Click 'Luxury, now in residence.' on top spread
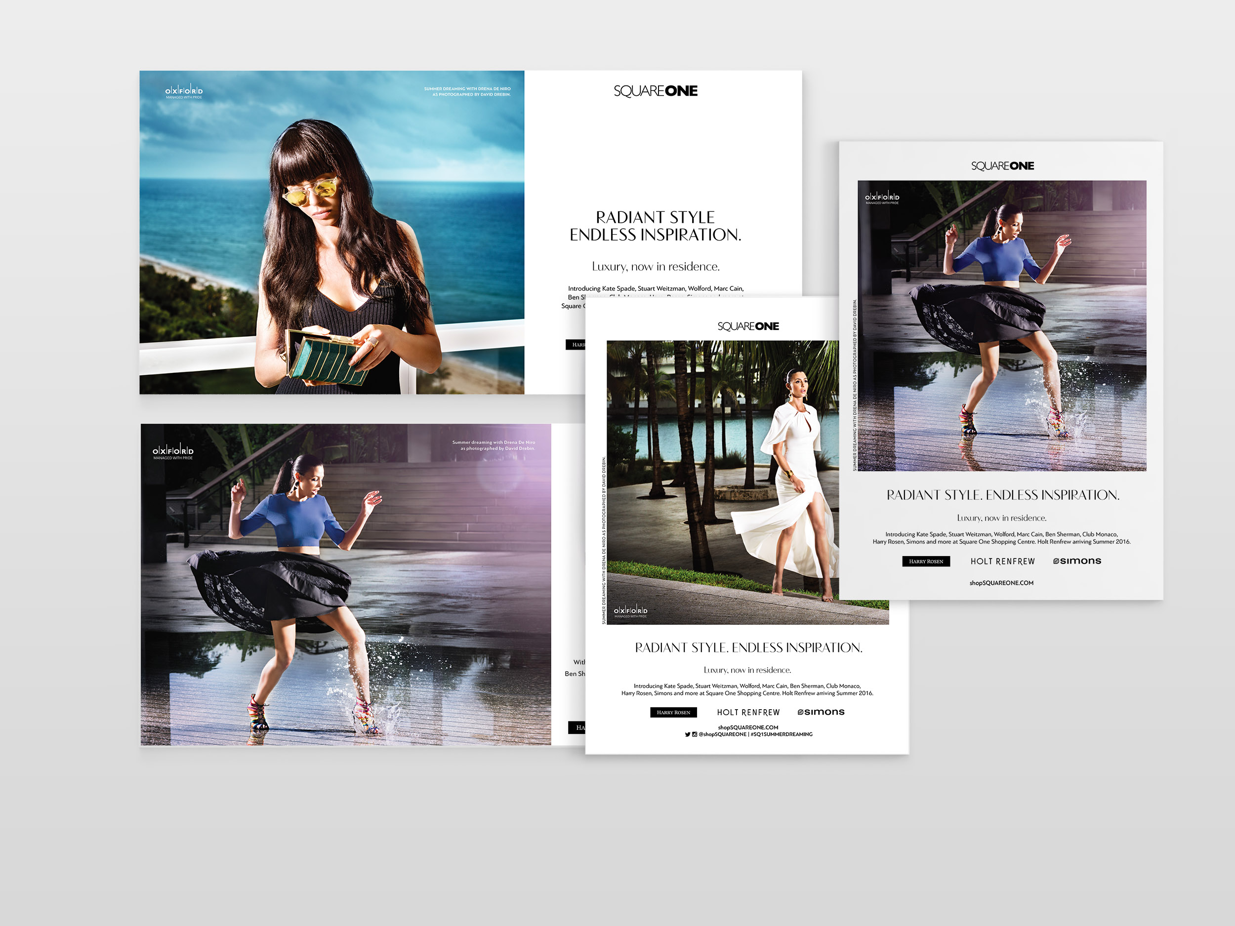This screenshot has height=926, width=1235. pos(656,267)
